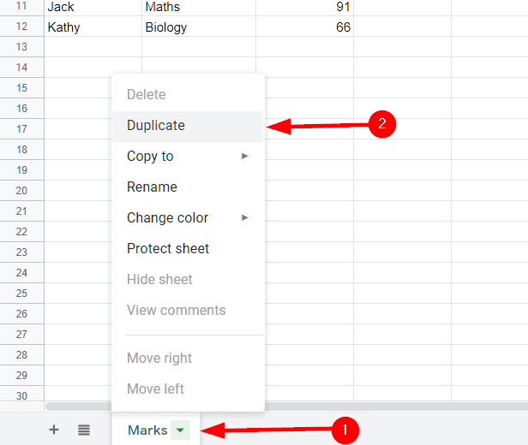528x445 pixels.
Task: Click View comments menu entry
Action: point(176,310)
